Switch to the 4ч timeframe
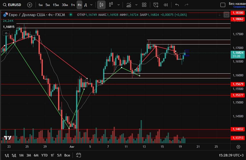 [79, 5]
